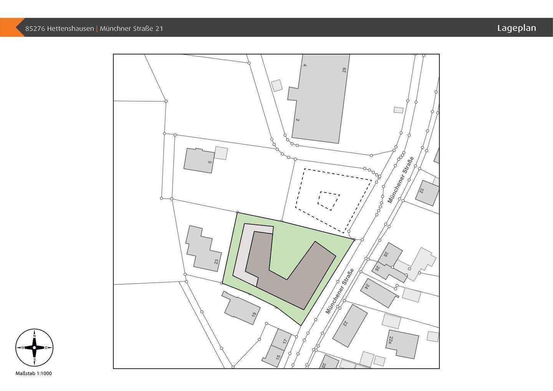553x391 pixels.
Task: Select the 85276 Hettenshausen header text
Action: coord(60,28)
